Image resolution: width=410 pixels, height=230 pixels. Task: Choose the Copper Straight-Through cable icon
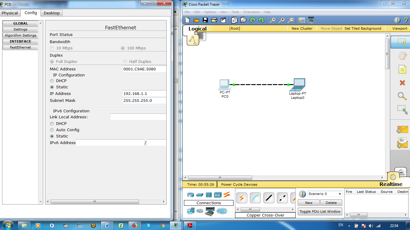point(269,198)
